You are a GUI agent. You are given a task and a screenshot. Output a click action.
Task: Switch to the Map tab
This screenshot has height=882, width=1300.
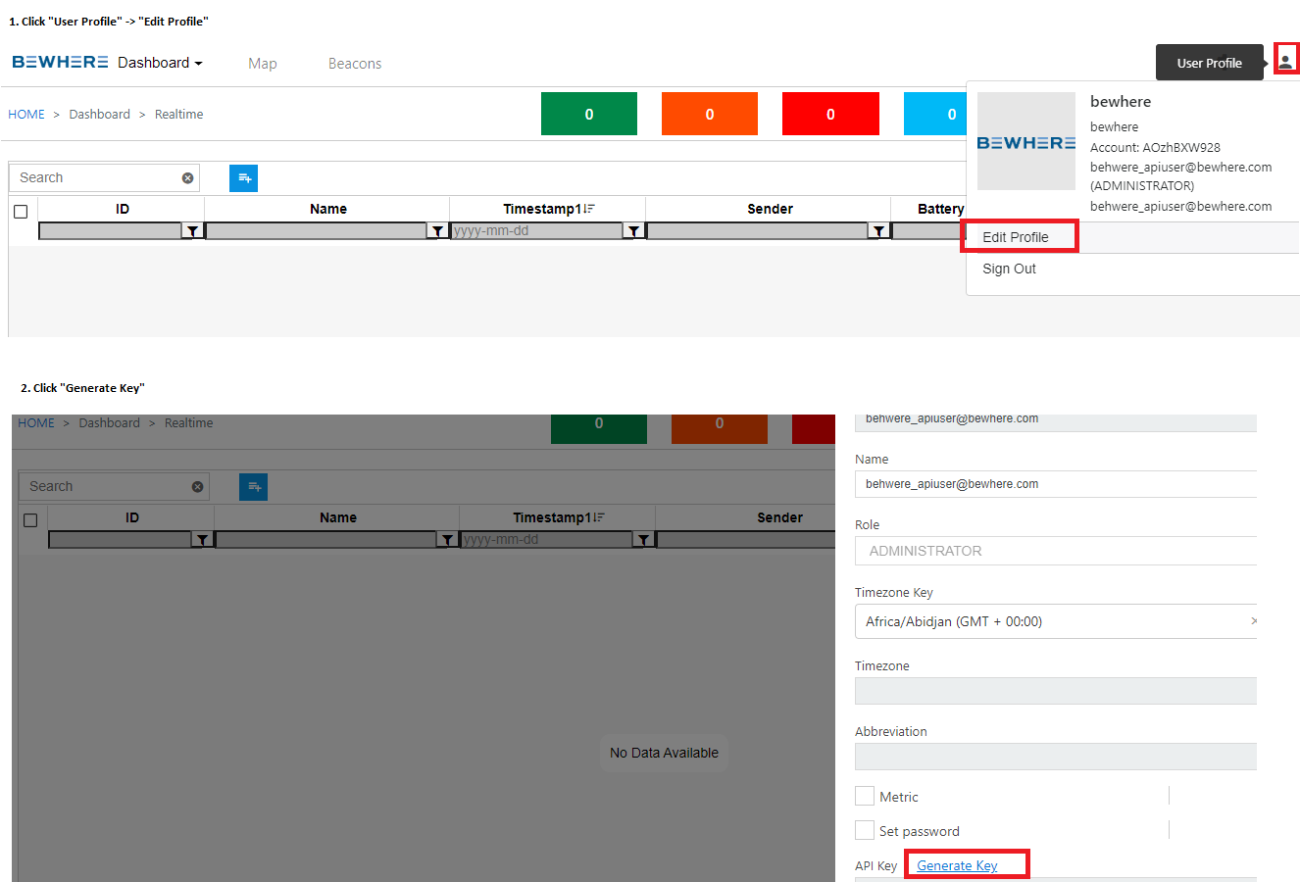tap(262, 63)
